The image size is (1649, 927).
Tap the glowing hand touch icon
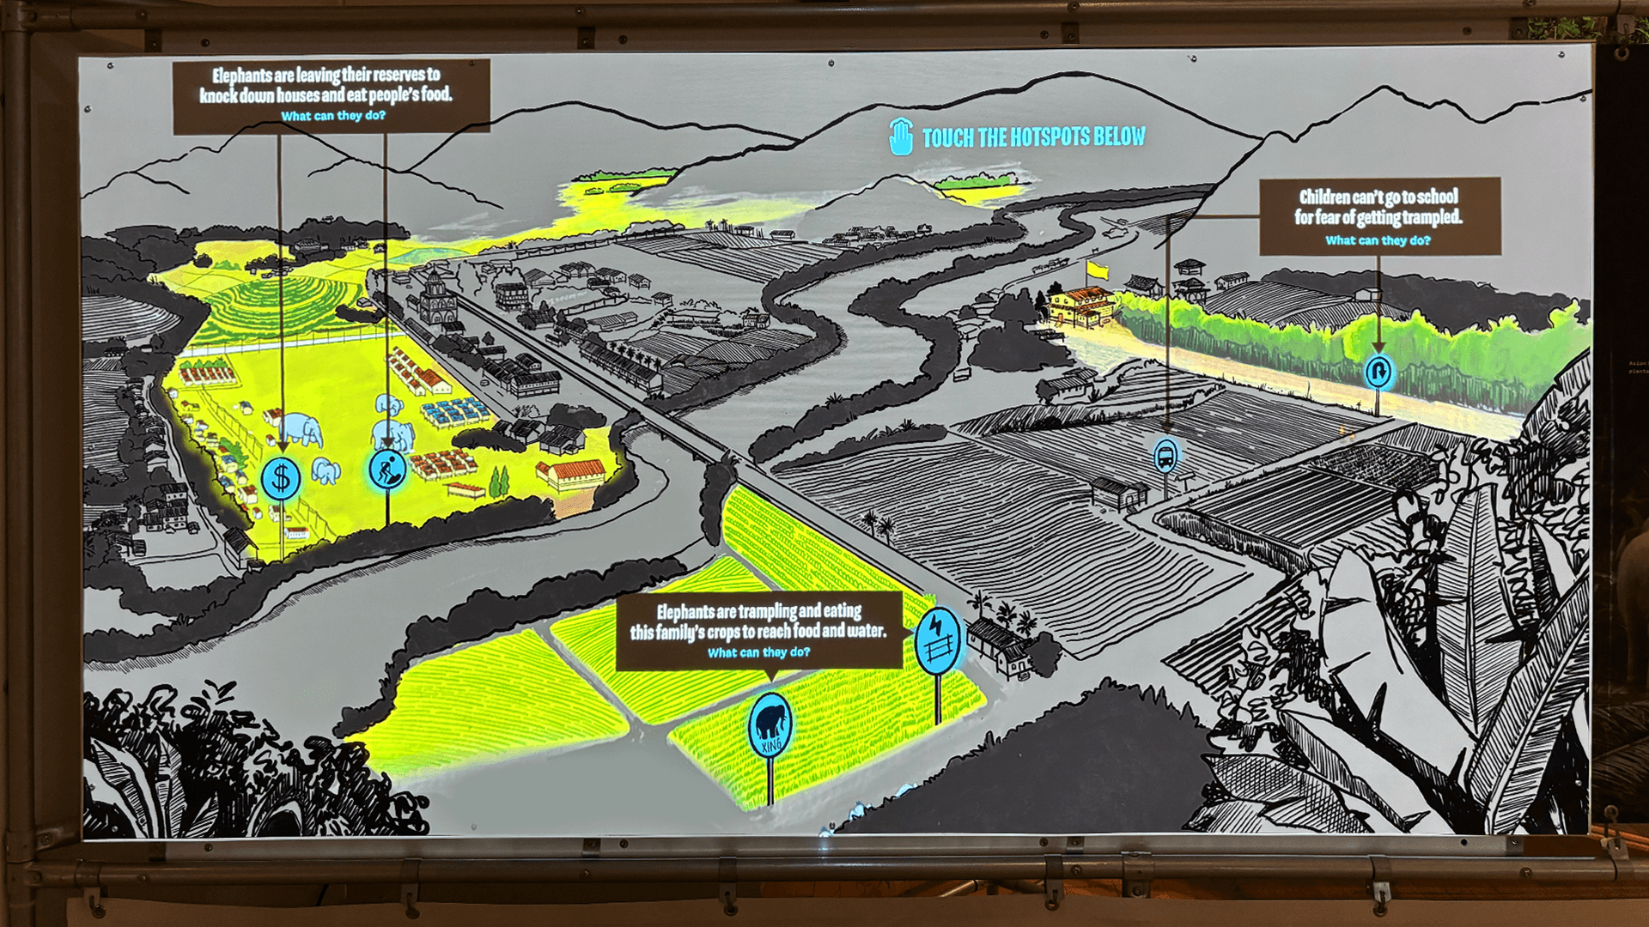900,136
